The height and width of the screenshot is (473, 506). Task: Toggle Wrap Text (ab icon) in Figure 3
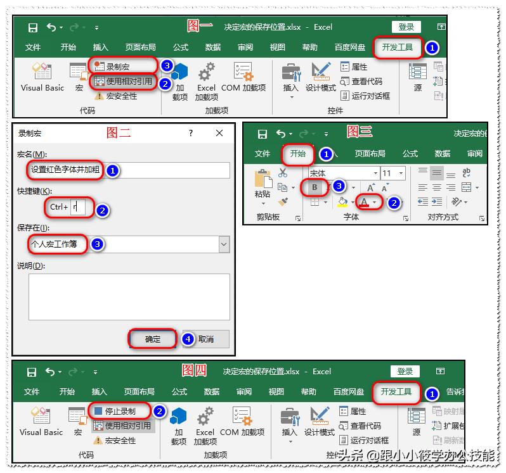pyautogui.click(x=466, y=173)
